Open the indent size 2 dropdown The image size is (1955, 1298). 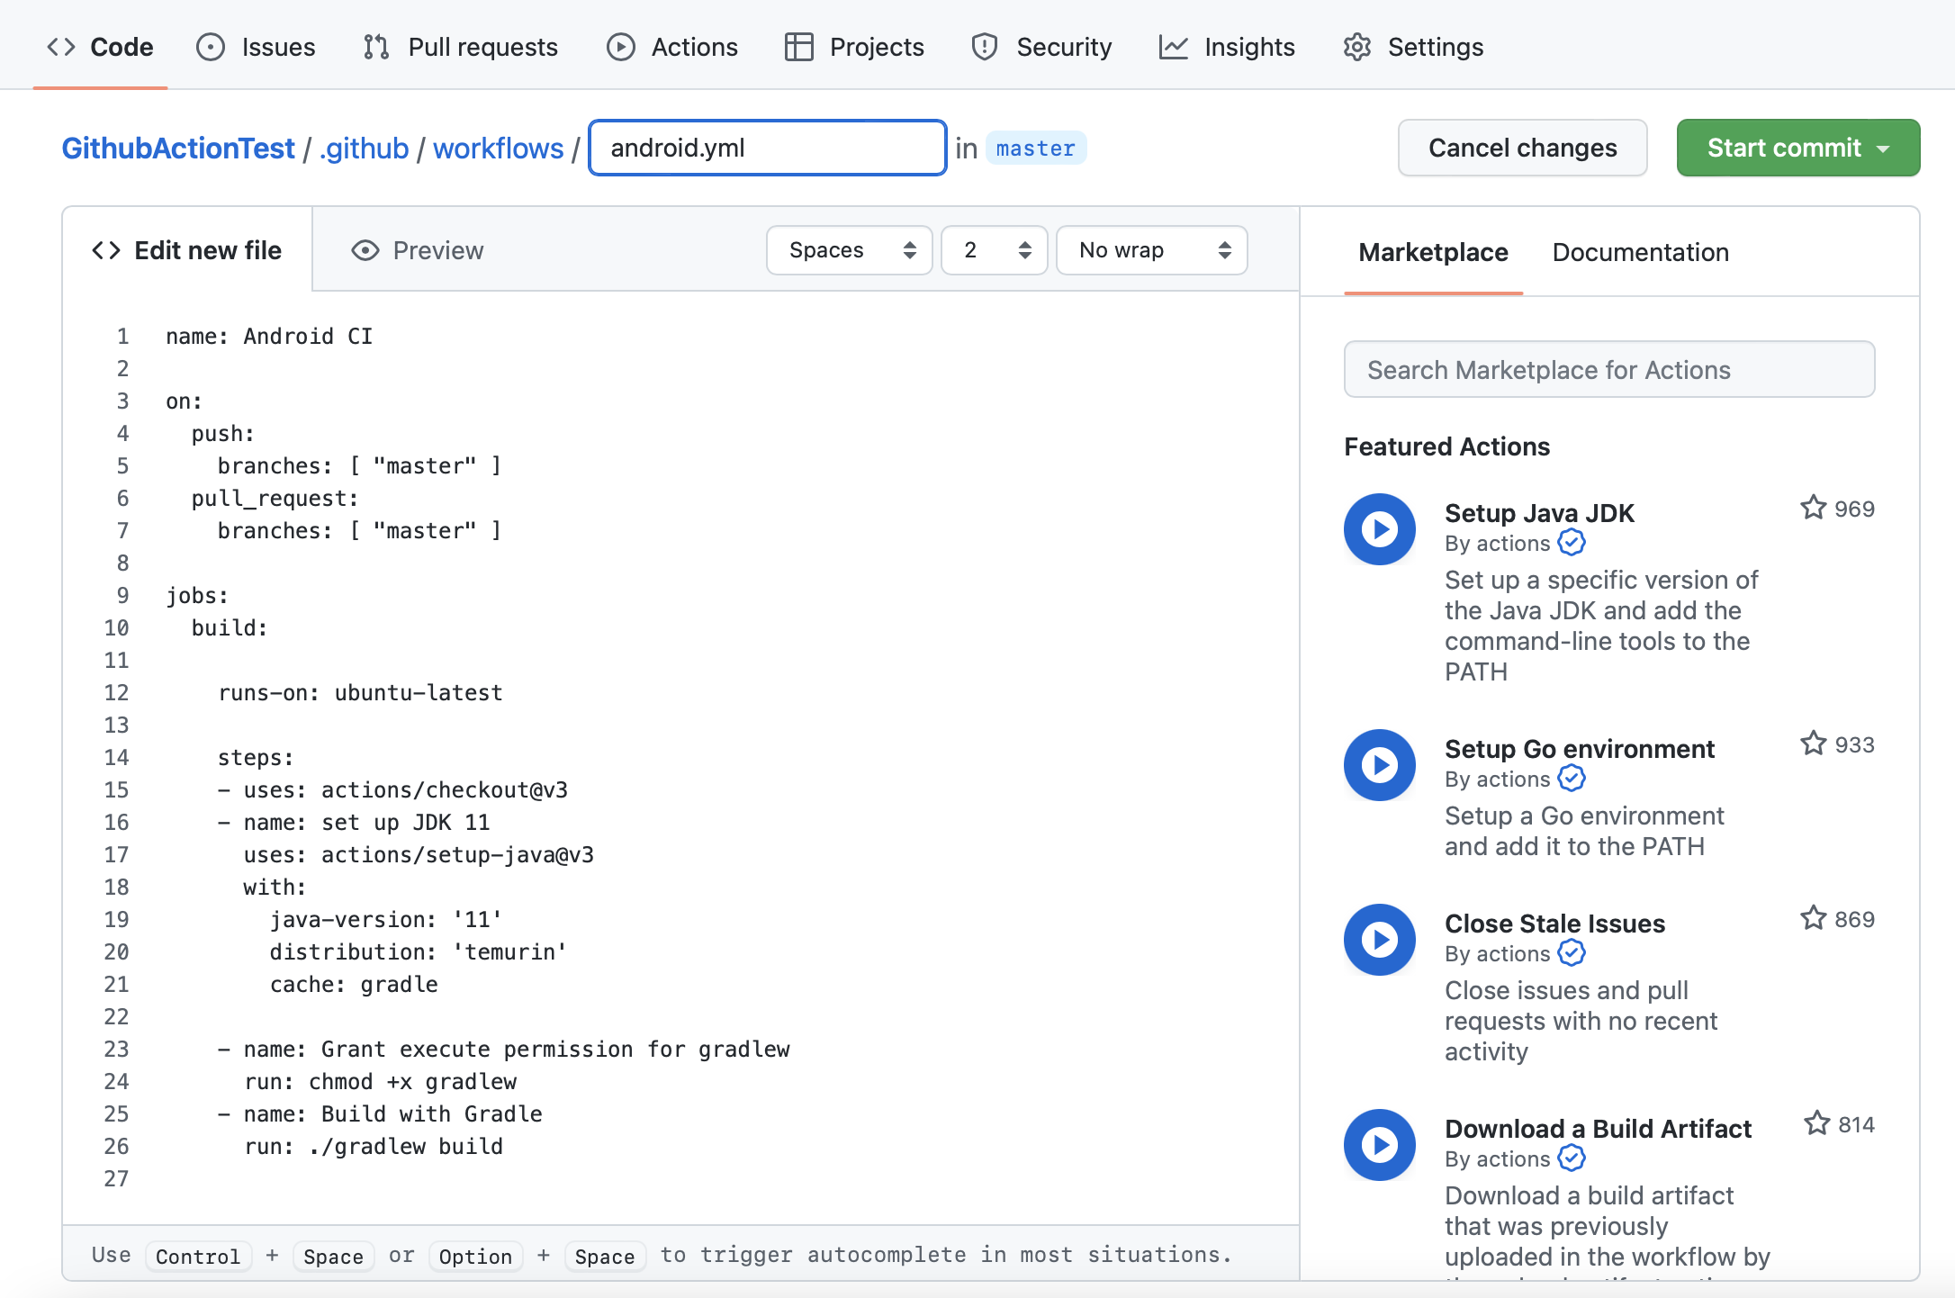tap(994, 250)
